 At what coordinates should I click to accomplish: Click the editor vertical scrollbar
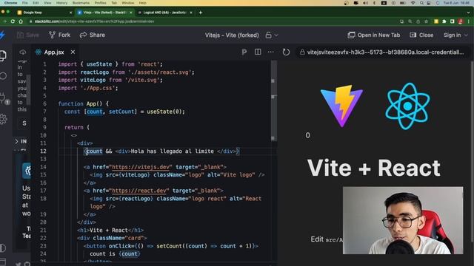pos(273,101)
